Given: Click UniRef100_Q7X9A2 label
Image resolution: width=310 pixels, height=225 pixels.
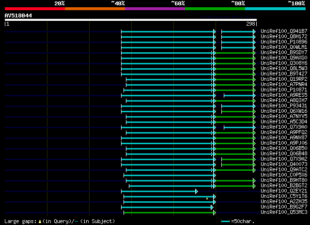Looking at the screenshot, I should (x=284, y=159).
